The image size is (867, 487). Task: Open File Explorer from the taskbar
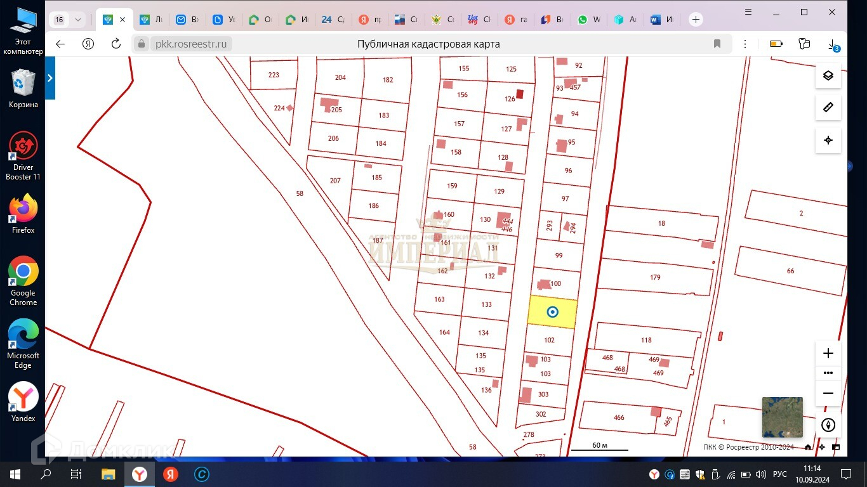(x=108, y=474)
